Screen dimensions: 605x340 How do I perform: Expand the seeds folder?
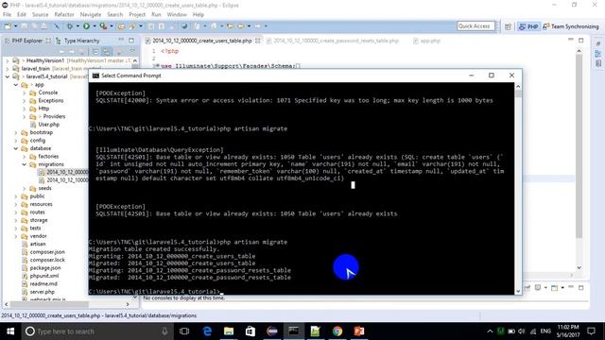pyautogui.click(x=24, y=188)
